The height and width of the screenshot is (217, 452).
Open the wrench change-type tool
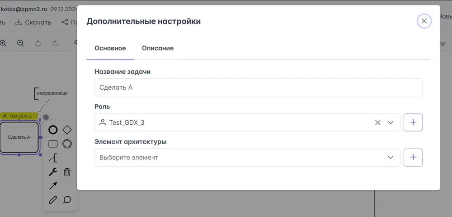click(x=53, y=172)
